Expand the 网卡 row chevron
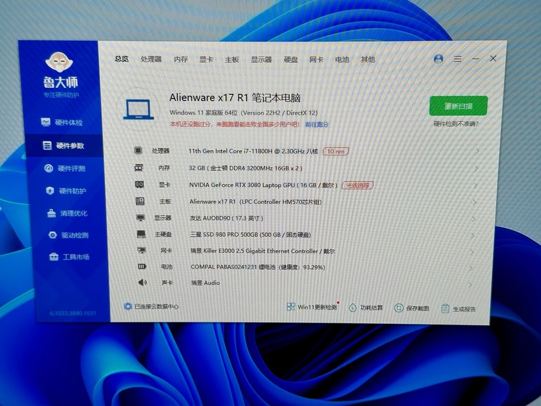 pyautogui.click(x=472, y=252)
